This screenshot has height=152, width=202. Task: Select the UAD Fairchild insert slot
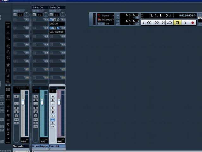pyautogui.click(x=57, y=32)
